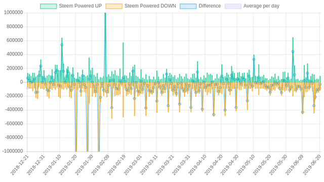Click the -800000 y-axis label

(x=14, y=138)
